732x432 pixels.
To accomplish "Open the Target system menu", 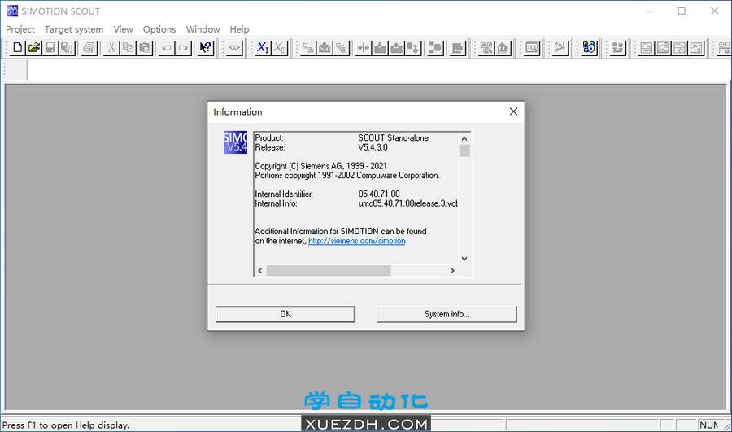I will click(x=74, y=29).
